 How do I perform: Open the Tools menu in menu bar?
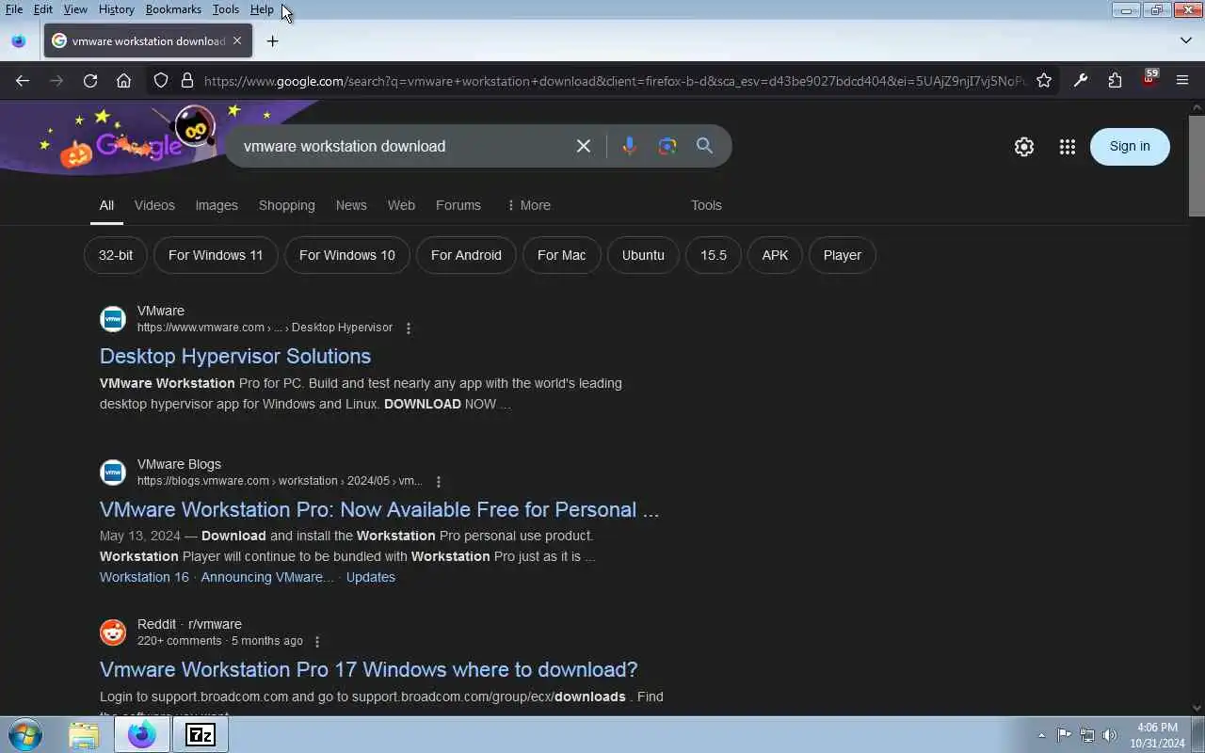click(226, 9)
